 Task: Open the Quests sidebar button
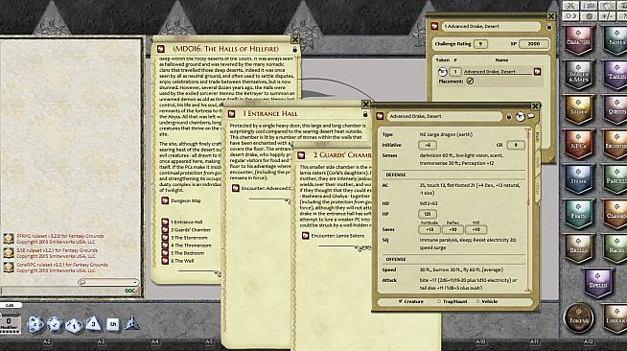coord(615,110)
